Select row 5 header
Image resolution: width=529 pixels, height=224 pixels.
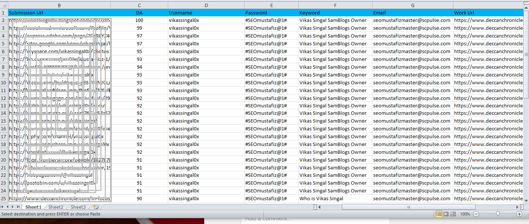pyautogui.click(x=4, y=43)
